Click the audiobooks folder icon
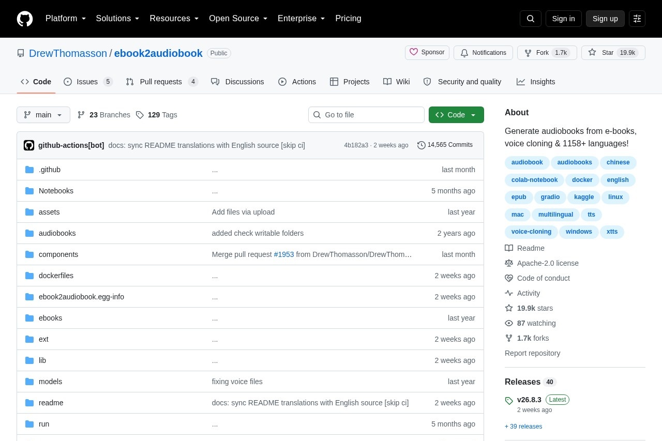The image size is (662, 441). pyautogui.click(x=29, y=233)
